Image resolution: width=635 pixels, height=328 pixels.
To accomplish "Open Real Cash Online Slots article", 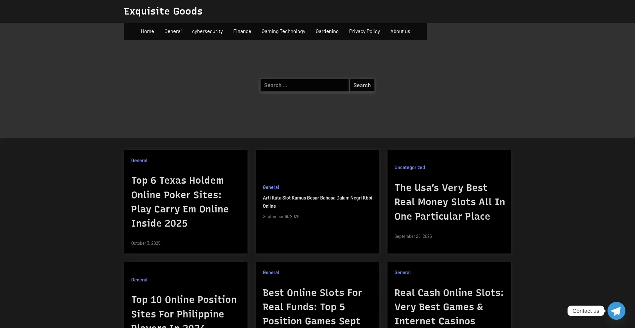I will (449, 307).
